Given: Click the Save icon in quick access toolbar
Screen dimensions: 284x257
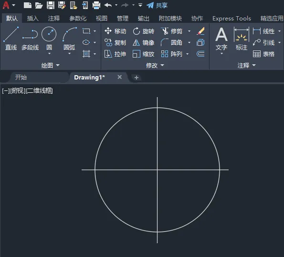Looking at the screenshot, I should point(51,5).
